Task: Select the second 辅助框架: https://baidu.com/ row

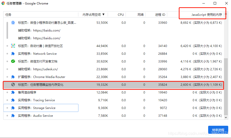Action: pyautogui.click(x=113, y=38)
